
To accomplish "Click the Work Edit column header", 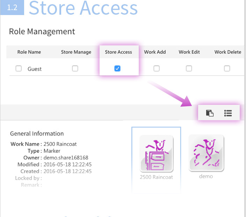I will tap(189, 52).
